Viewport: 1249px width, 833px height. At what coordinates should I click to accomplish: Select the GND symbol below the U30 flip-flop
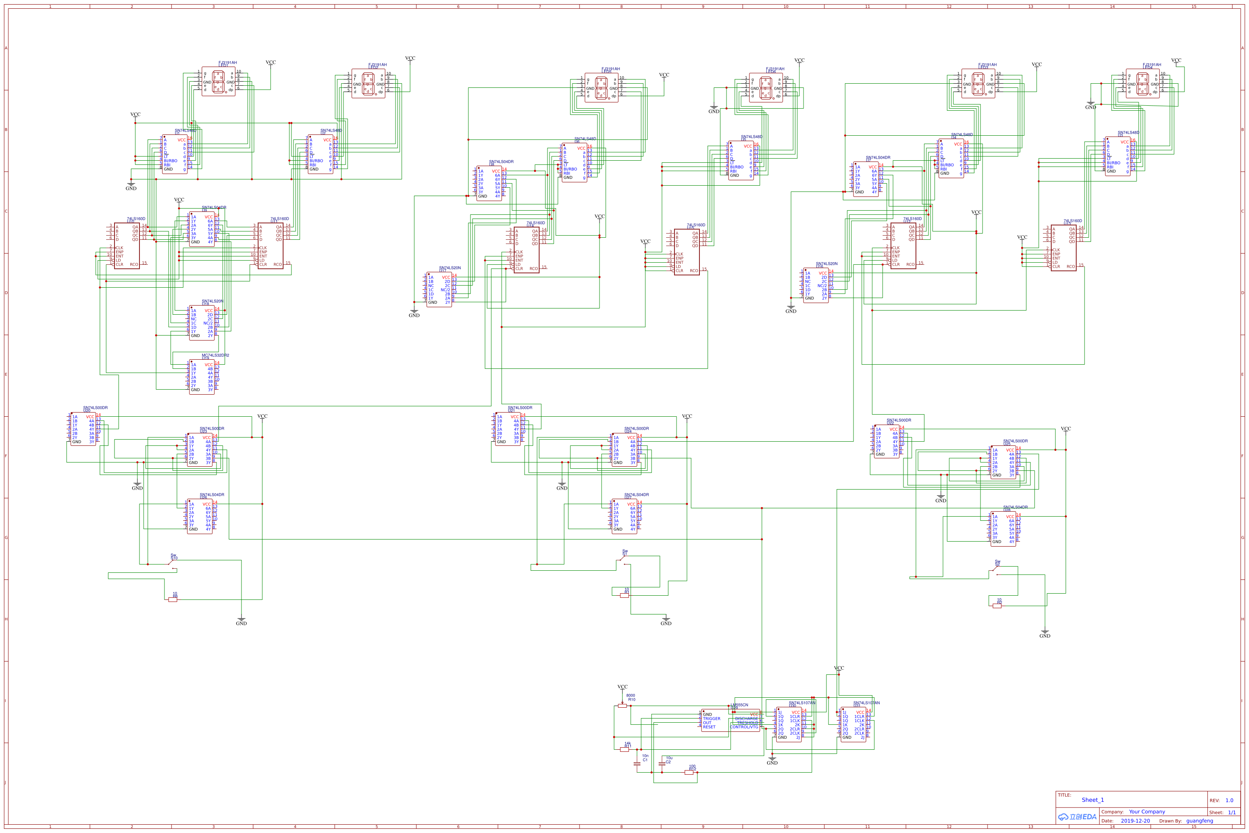[772, 760]
